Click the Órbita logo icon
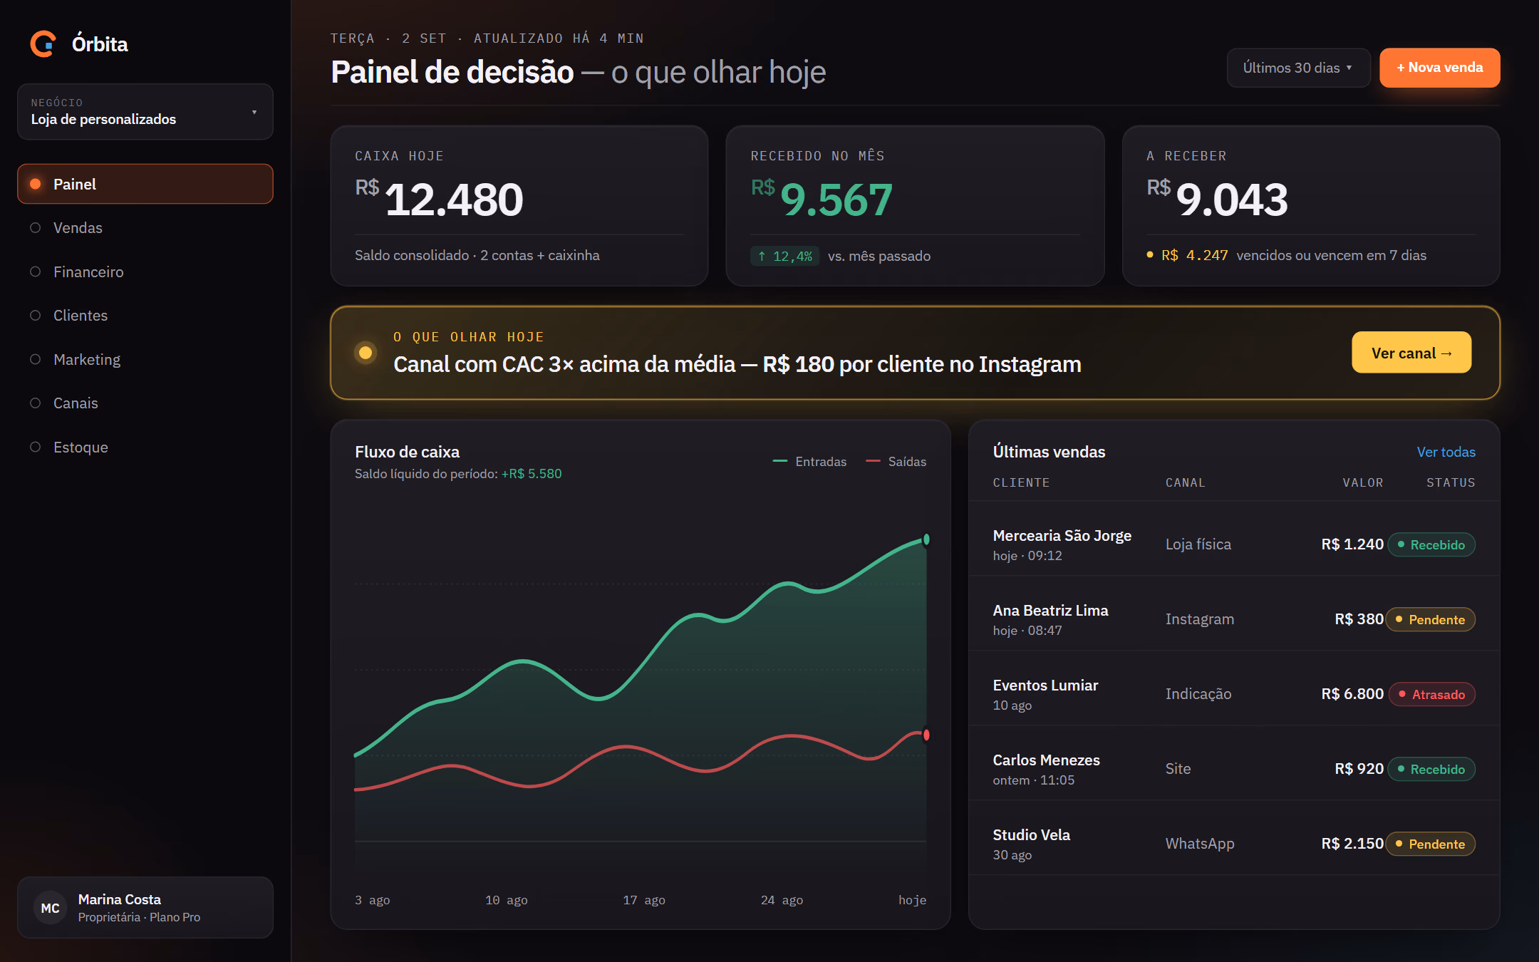Image resolution: width=1539 pixels, height=962 pixels. click(43, 43)
